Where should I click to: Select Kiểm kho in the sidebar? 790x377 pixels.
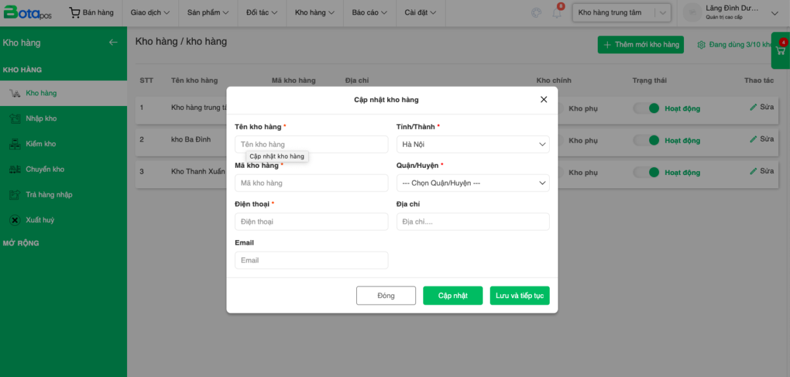pos(41,144)
